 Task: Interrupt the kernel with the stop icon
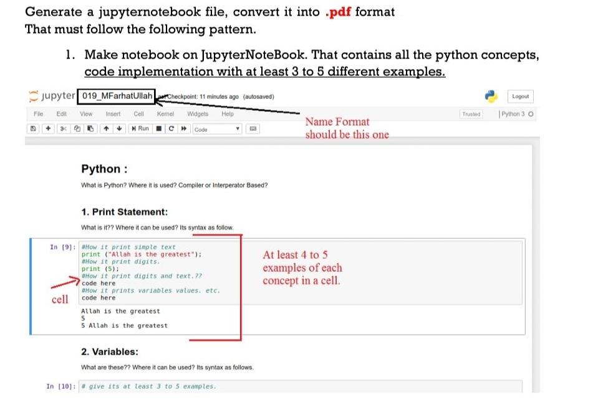158,129
